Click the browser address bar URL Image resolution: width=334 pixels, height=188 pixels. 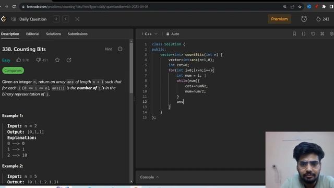pyautogui.click(x=87, y=7)
